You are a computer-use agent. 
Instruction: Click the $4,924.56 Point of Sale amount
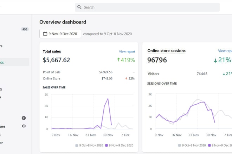106,72
